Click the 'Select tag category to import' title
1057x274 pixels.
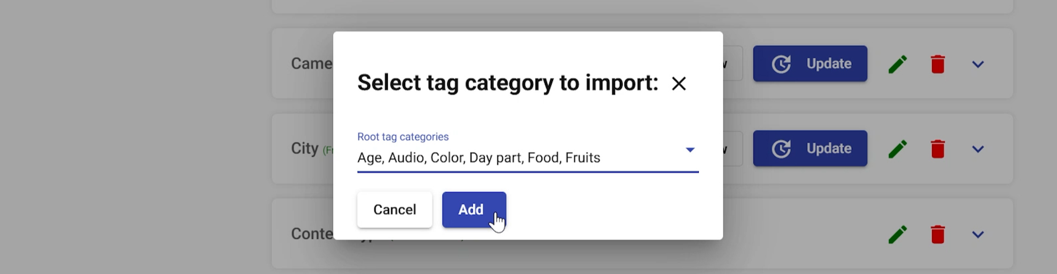[x=507, y=83]
